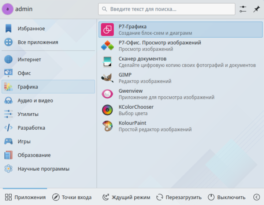Open Gwenview via its pink eye icon
The height and width of the screenshot is (205, 264).
pos(107,94)
